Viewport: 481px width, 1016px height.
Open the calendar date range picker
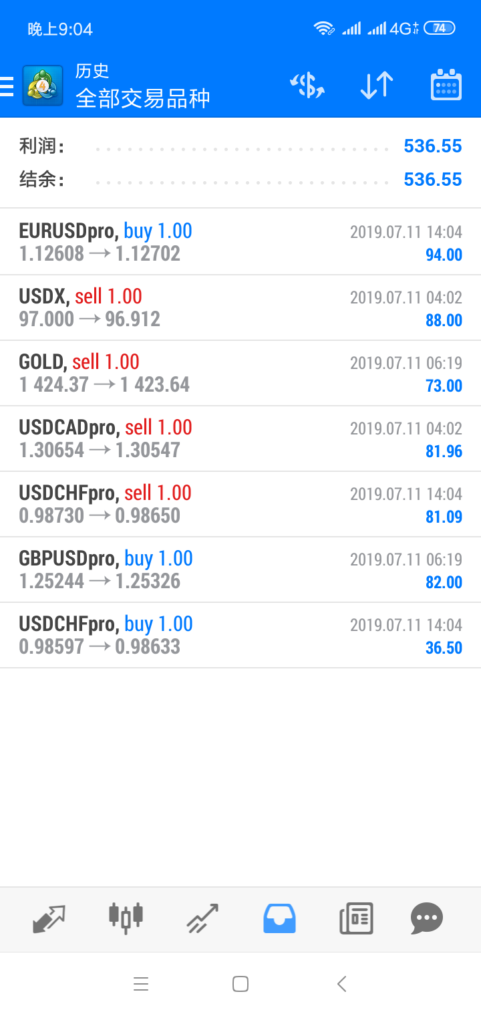tap(446, 86)
